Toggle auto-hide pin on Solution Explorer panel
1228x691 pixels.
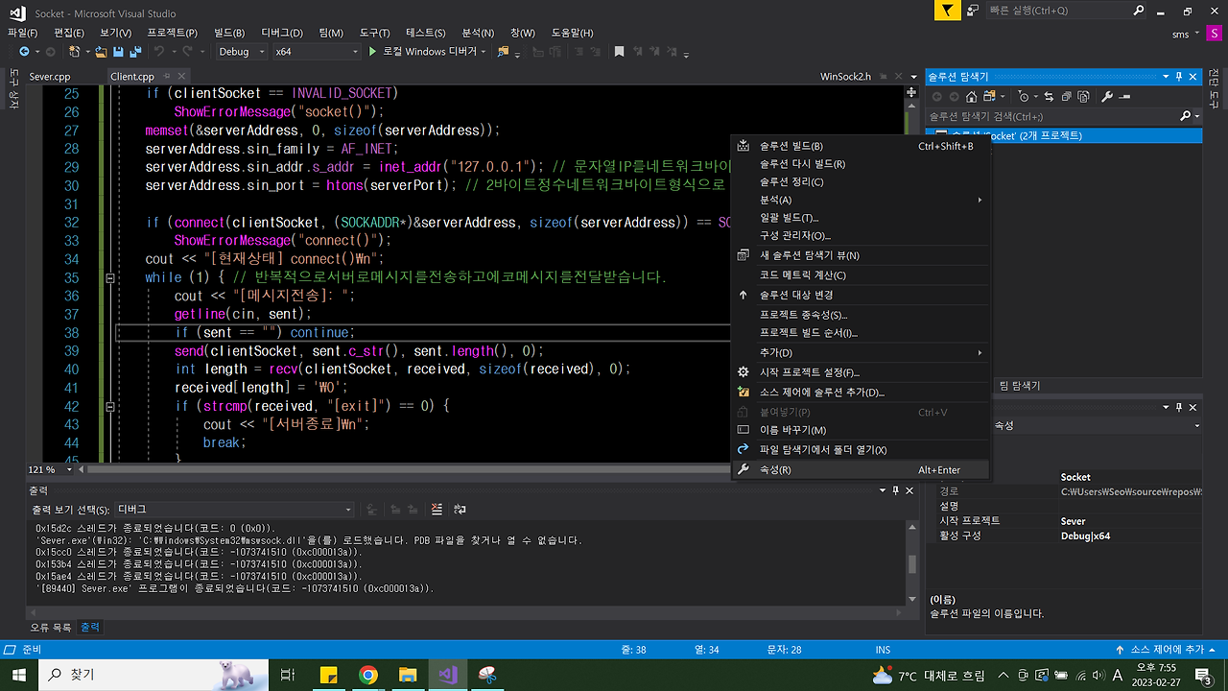[1179, 76]
